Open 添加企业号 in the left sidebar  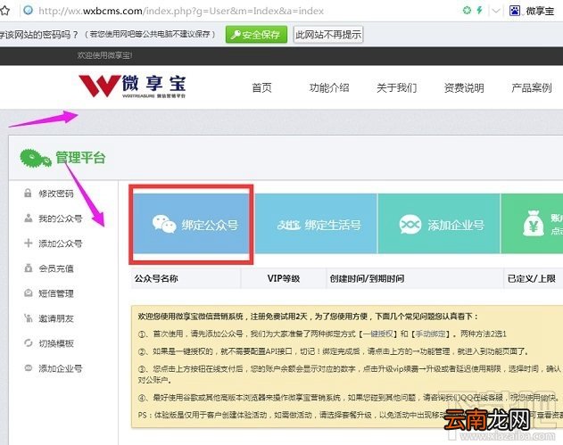click(x=61, y=368)
